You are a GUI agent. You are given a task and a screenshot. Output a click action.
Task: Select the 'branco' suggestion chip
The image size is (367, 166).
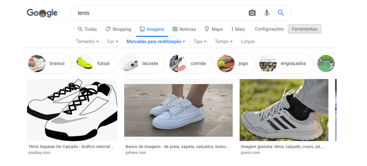[50, 64]
